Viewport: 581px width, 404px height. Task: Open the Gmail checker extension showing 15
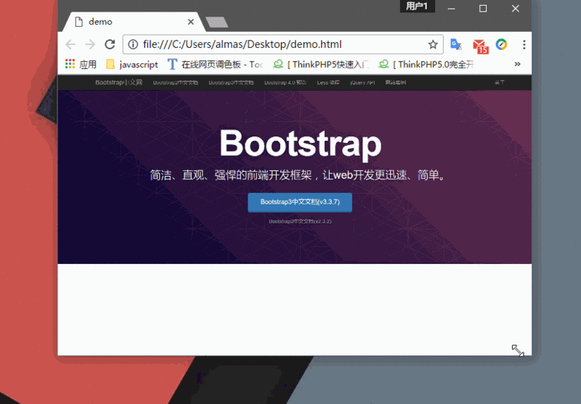coord(480,46)
